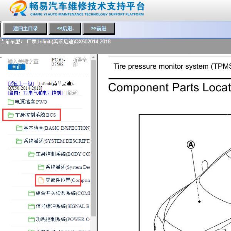This screenshot has width=231, height=231.
Task: Collapse 系统描述(SYSTEM DESCRIPTION) node
Action: pyautogui.click(x=57, y=141)
